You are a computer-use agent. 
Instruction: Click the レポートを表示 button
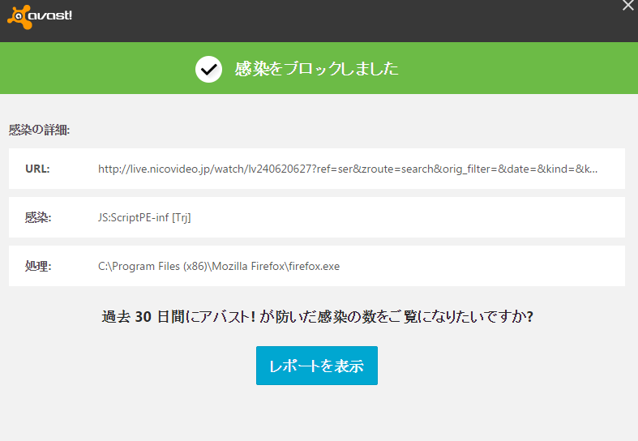(x=316, y=366)
